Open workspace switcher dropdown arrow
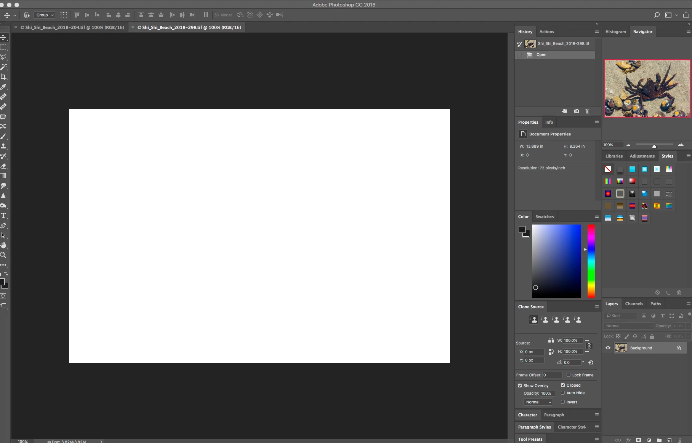 (676, 15)
